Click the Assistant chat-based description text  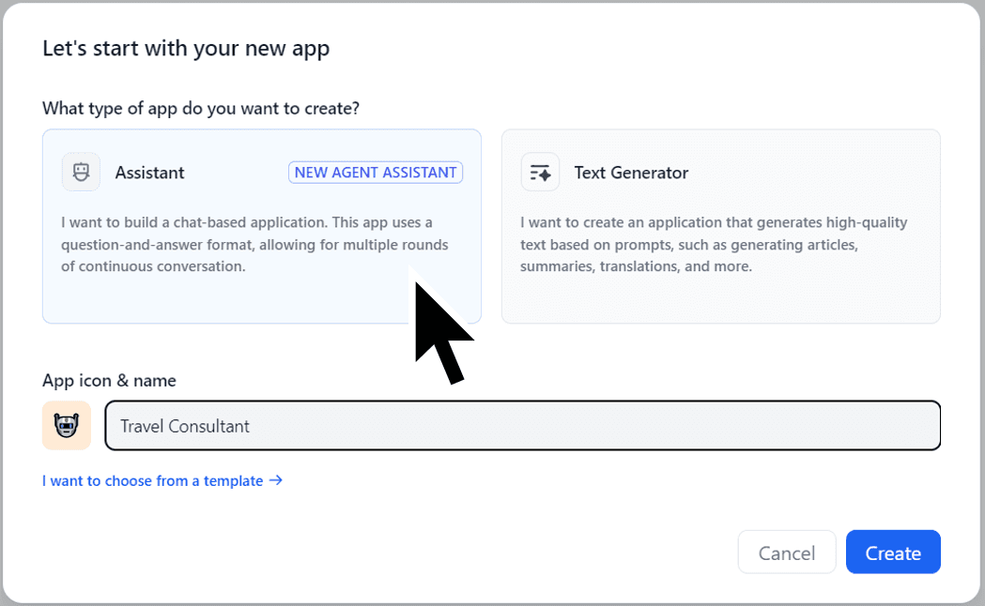tap(254, 244)
